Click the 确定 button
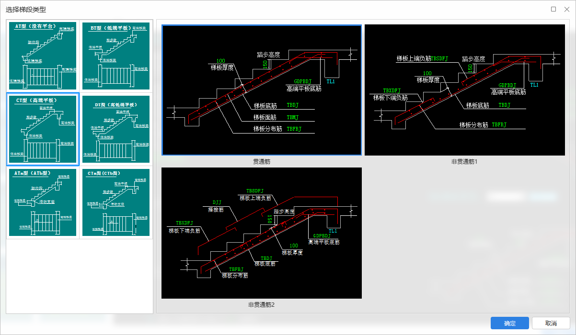 [x=510, y=324]
